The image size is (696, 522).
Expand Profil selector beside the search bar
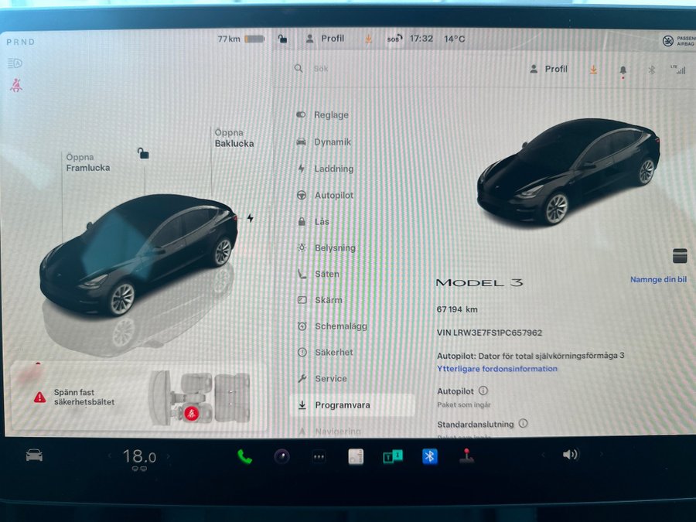[x=548, y=69]
